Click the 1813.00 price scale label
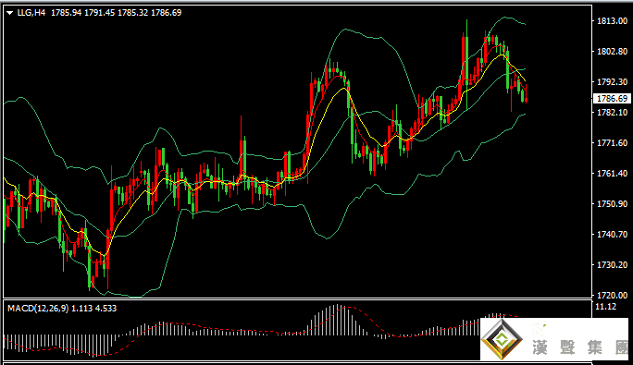633x365 pixels. pyautogui.click(x=612, y=21)
